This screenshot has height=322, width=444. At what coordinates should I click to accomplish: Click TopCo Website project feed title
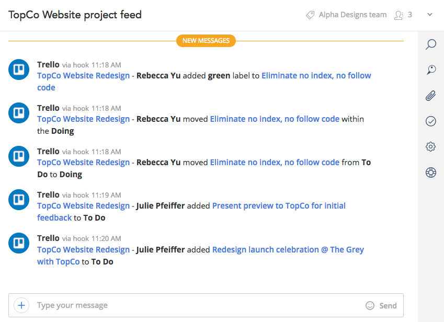pos(75,15)
